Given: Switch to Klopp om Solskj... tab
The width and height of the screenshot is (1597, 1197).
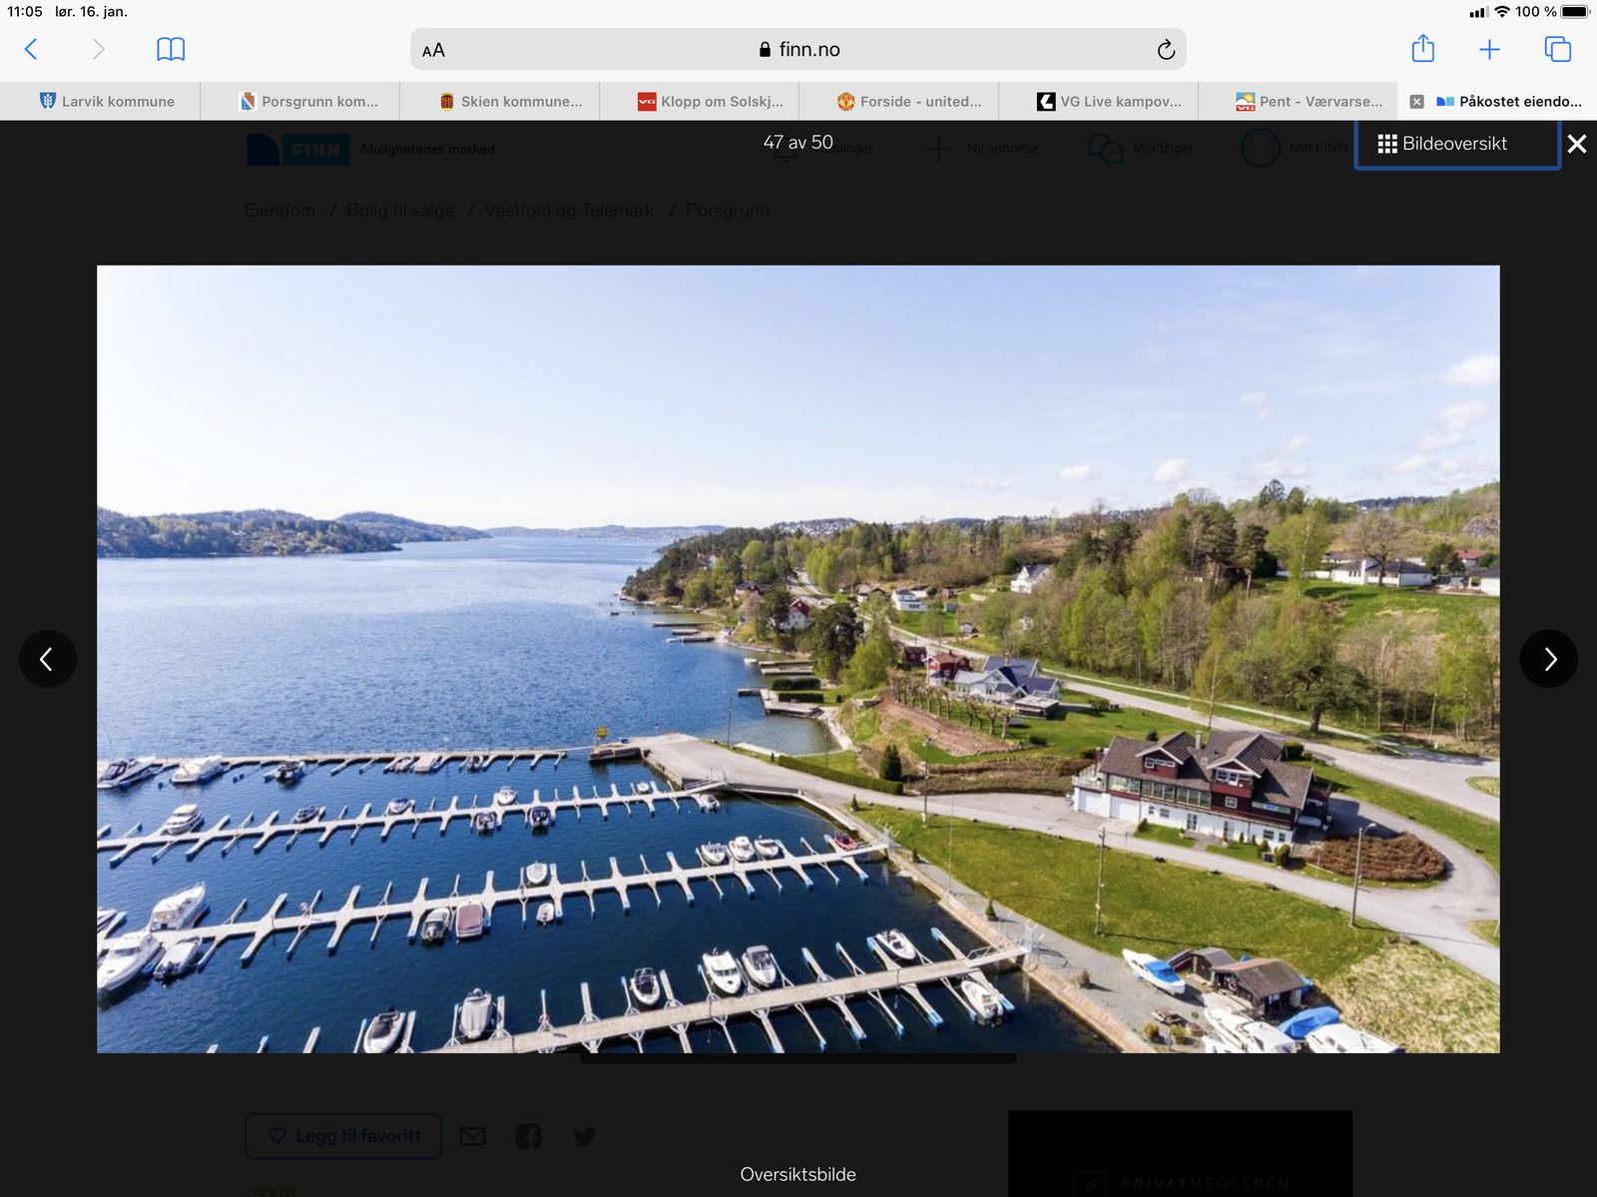Looking at the screenshot, I should (x=699, y=101).
